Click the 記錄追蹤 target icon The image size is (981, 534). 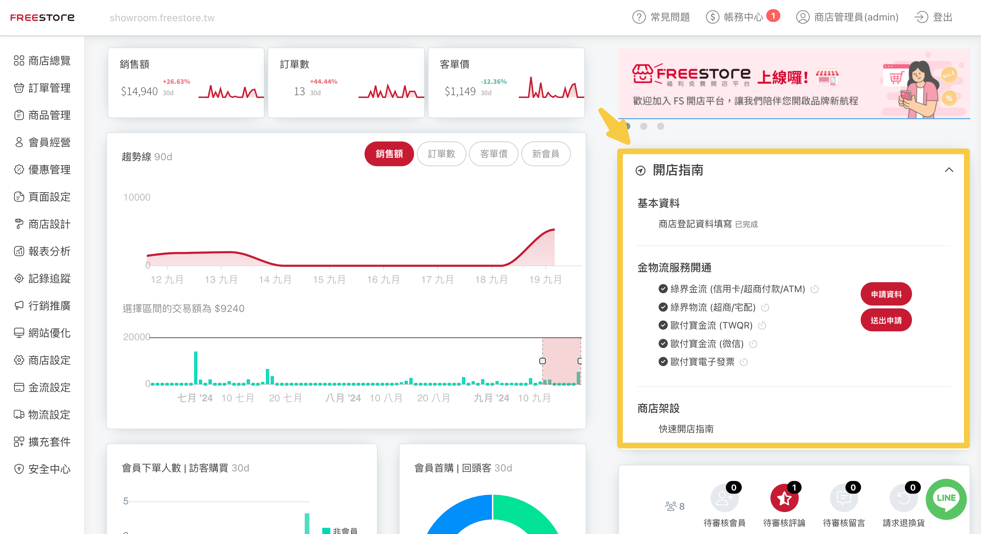click(x=19, y=278)
